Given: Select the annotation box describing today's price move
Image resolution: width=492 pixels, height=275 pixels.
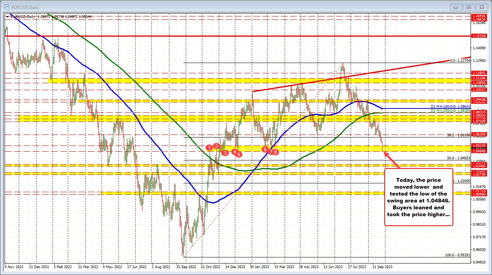Looking at the screenshot, I should coord(418,197).
